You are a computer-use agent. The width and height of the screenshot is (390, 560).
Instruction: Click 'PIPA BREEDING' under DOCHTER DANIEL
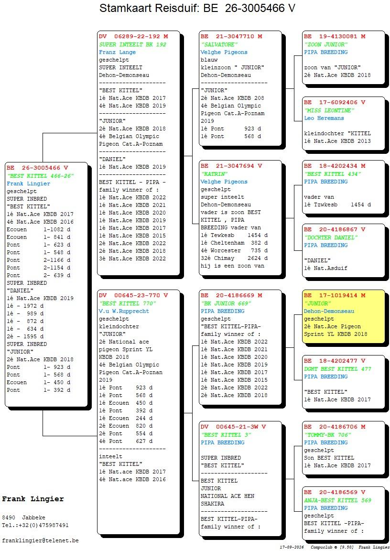click(x=326, y=245)
